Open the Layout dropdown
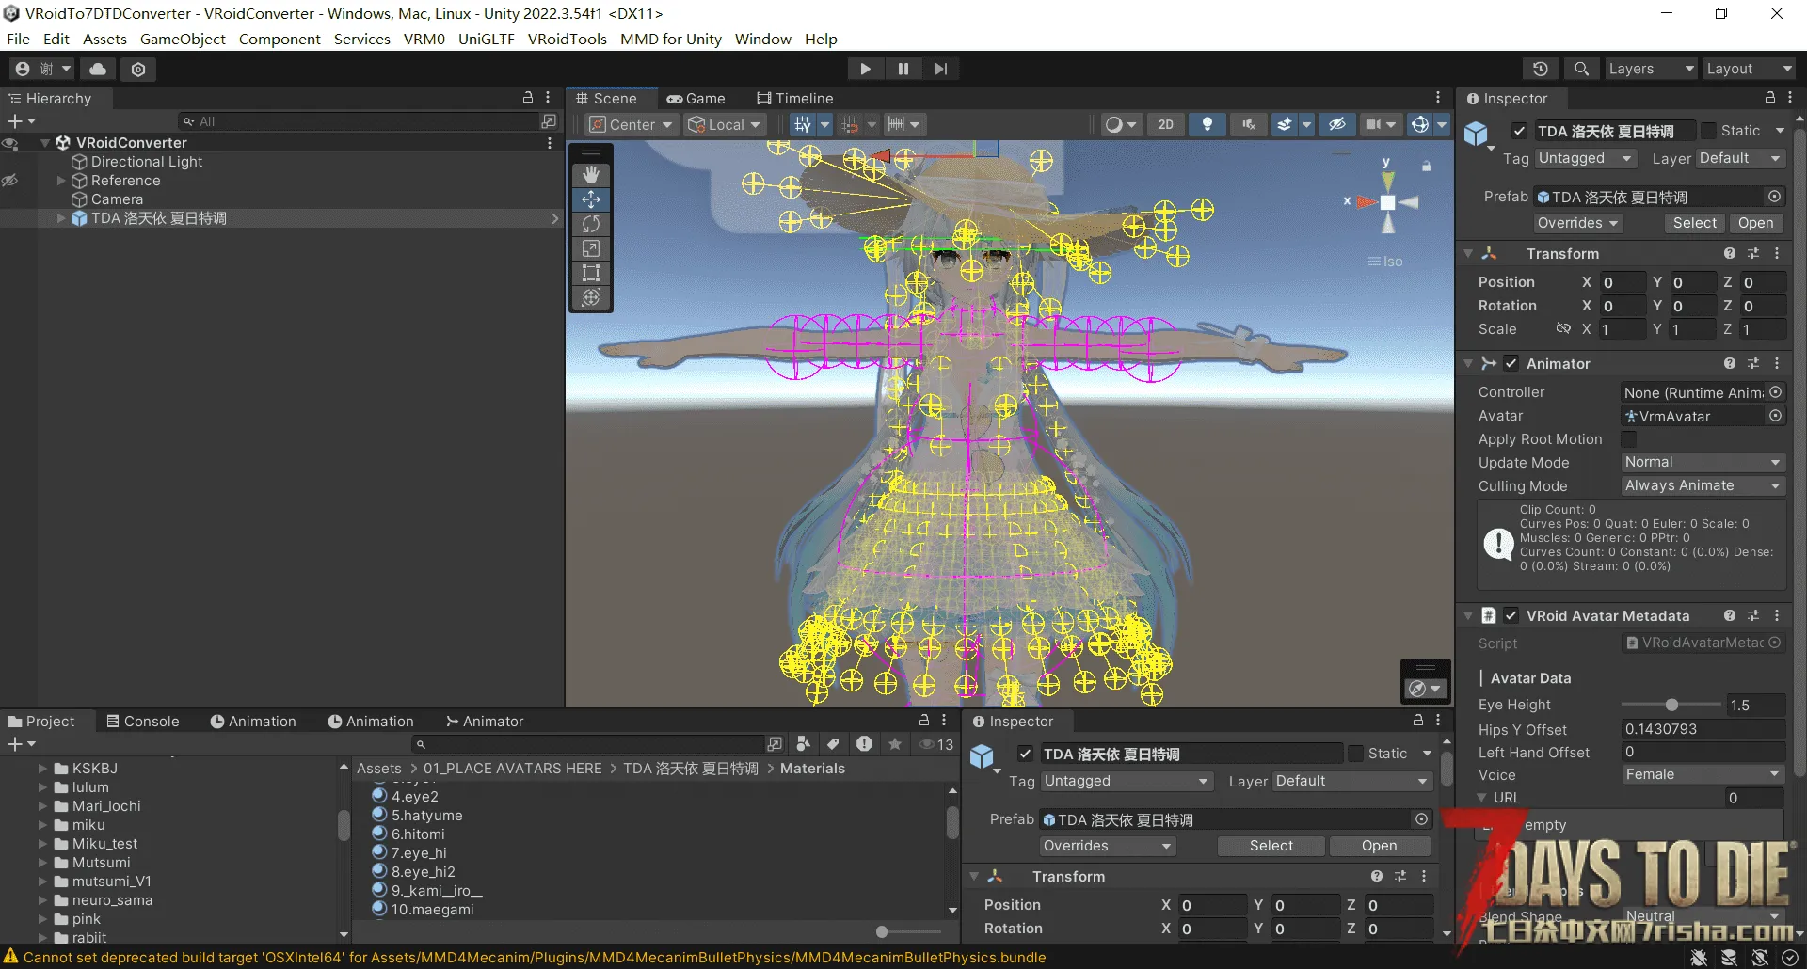Viewport: 1807px width, 969px height. tap(1750, 69)
